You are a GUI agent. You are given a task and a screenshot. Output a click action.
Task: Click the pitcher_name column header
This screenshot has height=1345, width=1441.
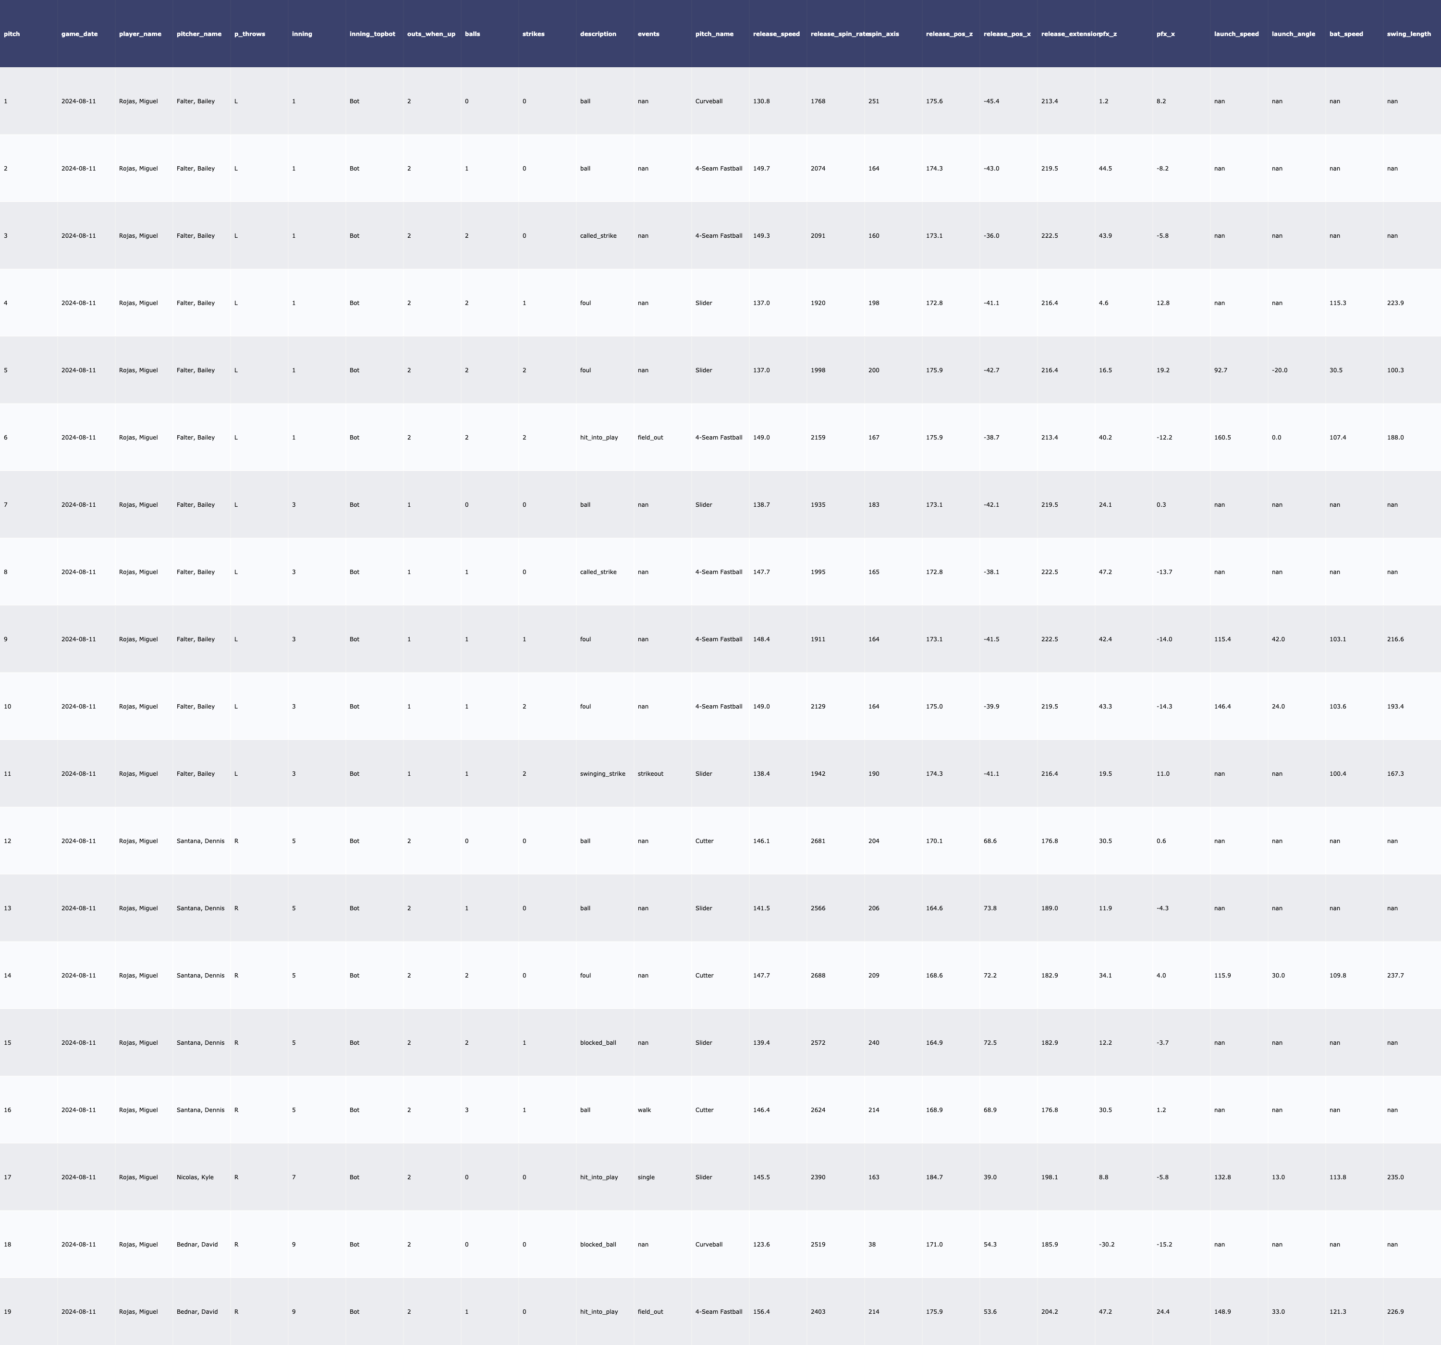point(198,34)
